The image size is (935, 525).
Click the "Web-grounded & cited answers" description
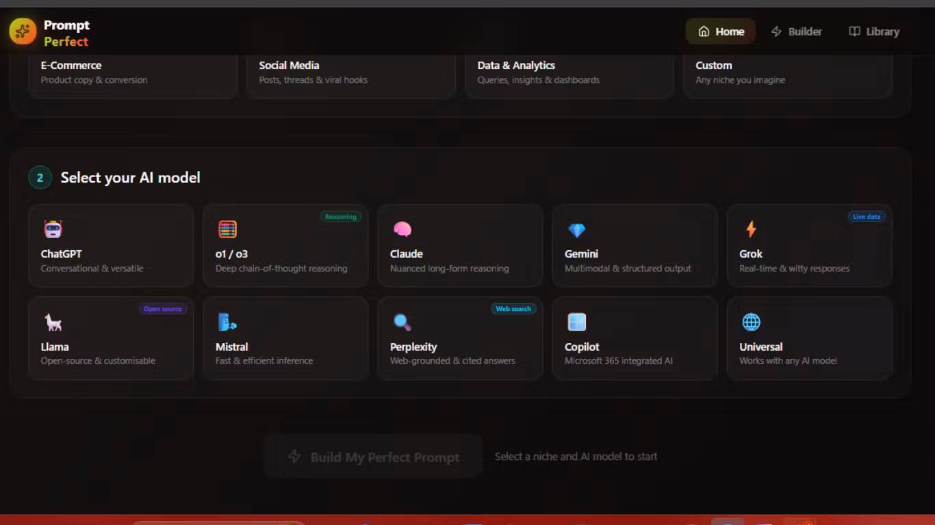click(452, 361)
